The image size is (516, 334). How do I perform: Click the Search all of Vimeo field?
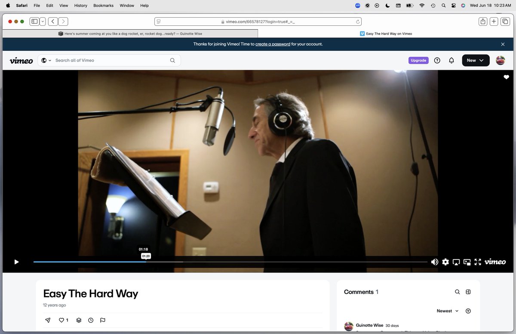pos(109,60)
